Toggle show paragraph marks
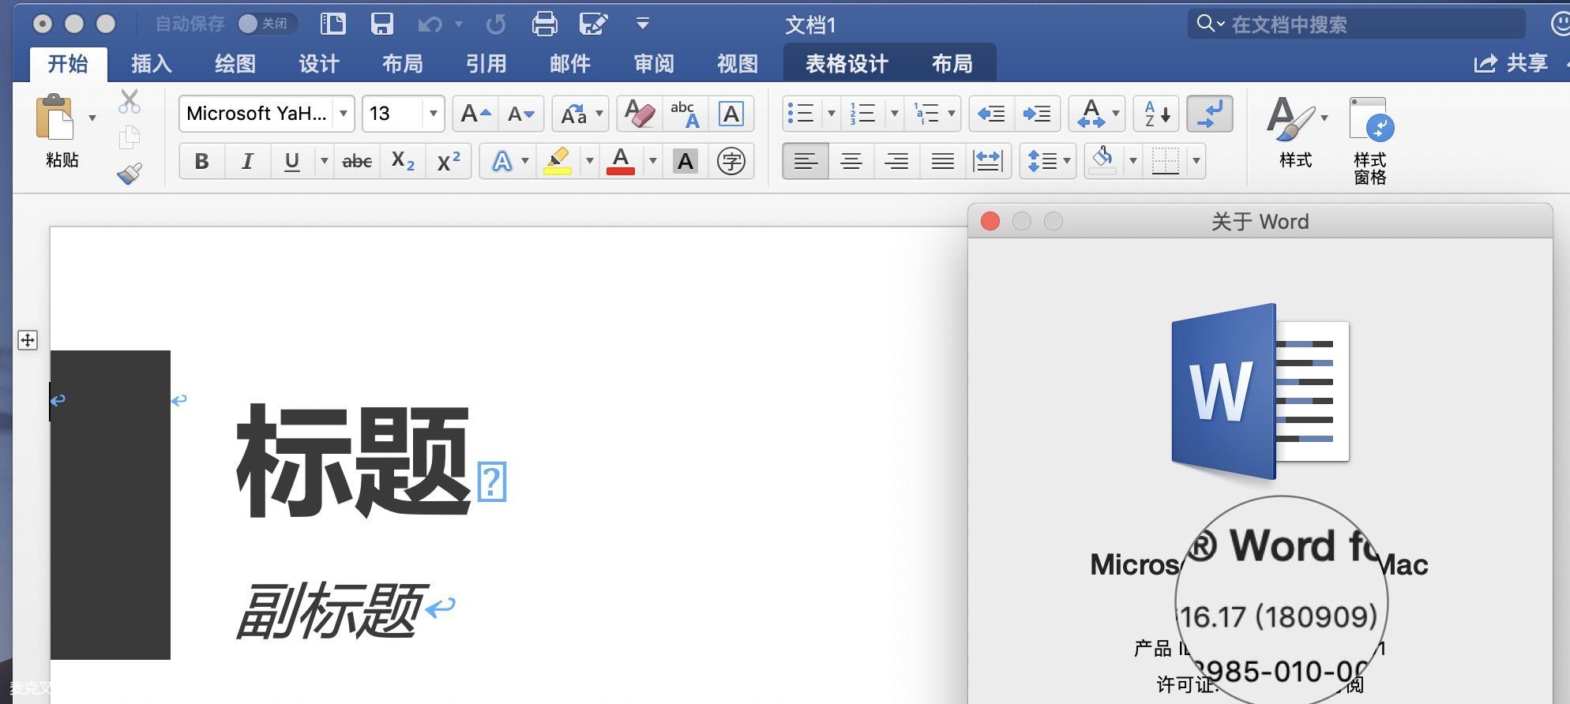The width and height of the screenshot is (1570, 704). tap(1210, 114)
